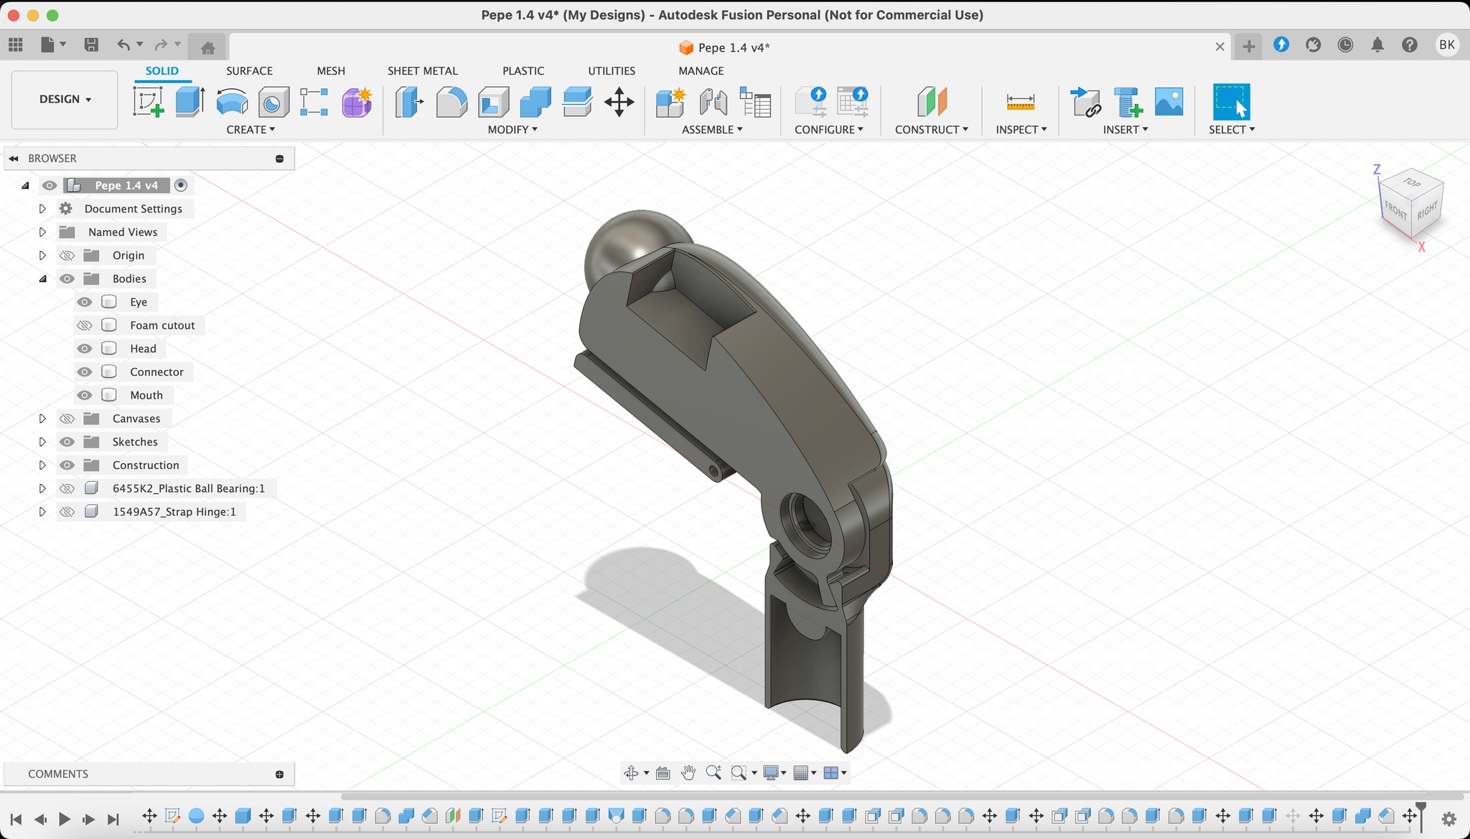Screen dimensions: 1470x839
Task: Open the INSPECT dropdown menu
Action: pos(1021,130)
